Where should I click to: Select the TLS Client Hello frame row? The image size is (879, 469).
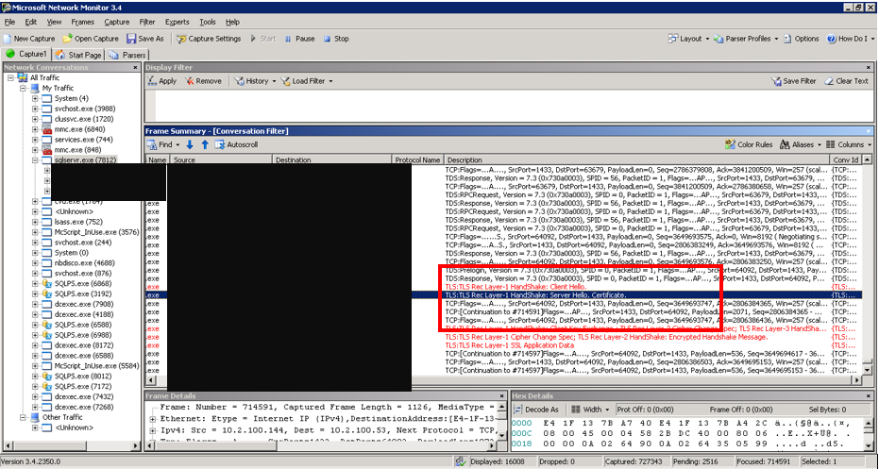(503, 287)
